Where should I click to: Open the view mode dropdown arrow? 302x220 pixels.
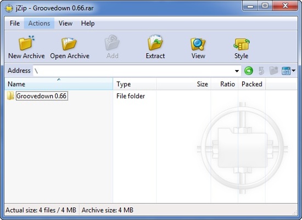(x=293, y=71)
